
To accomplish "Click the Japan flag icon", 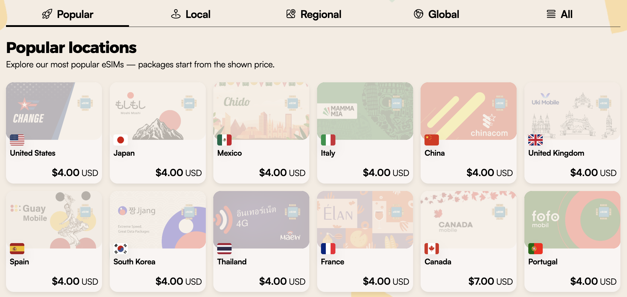I will coord(121,140).
